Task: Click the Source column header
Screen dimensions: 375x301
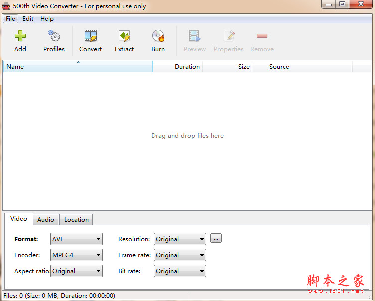Action: point(302,66)
